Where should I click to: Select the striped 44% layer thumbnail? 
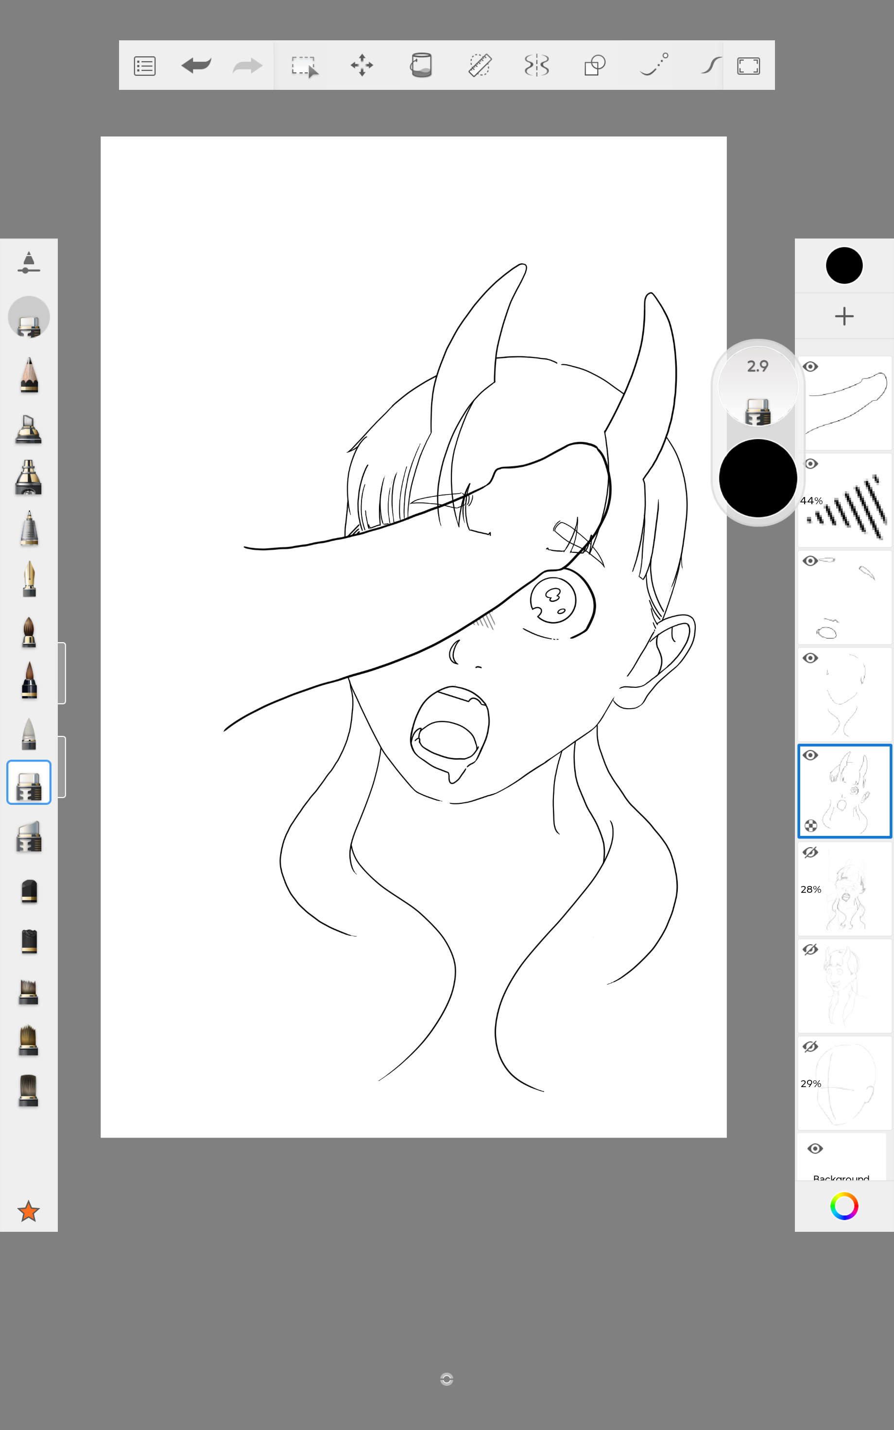[844, 500]
